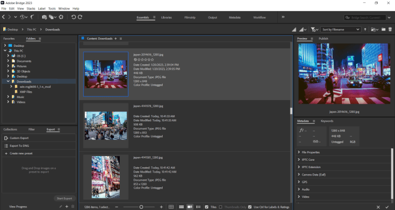Click Get Photos from Camera icon
This screenshot has height=210, width=395.
pyautogui.click(x=44, y=17)
